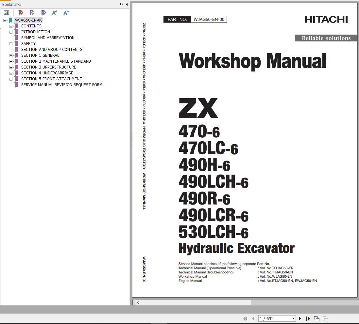The width and height of the screenshot is (359, 324).
Task: Open the bookmark options list icon
Action: click(x=7, y=13)
